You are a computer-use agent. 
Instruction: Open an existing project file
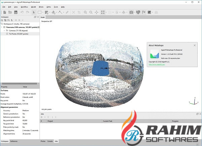(10, 12)
